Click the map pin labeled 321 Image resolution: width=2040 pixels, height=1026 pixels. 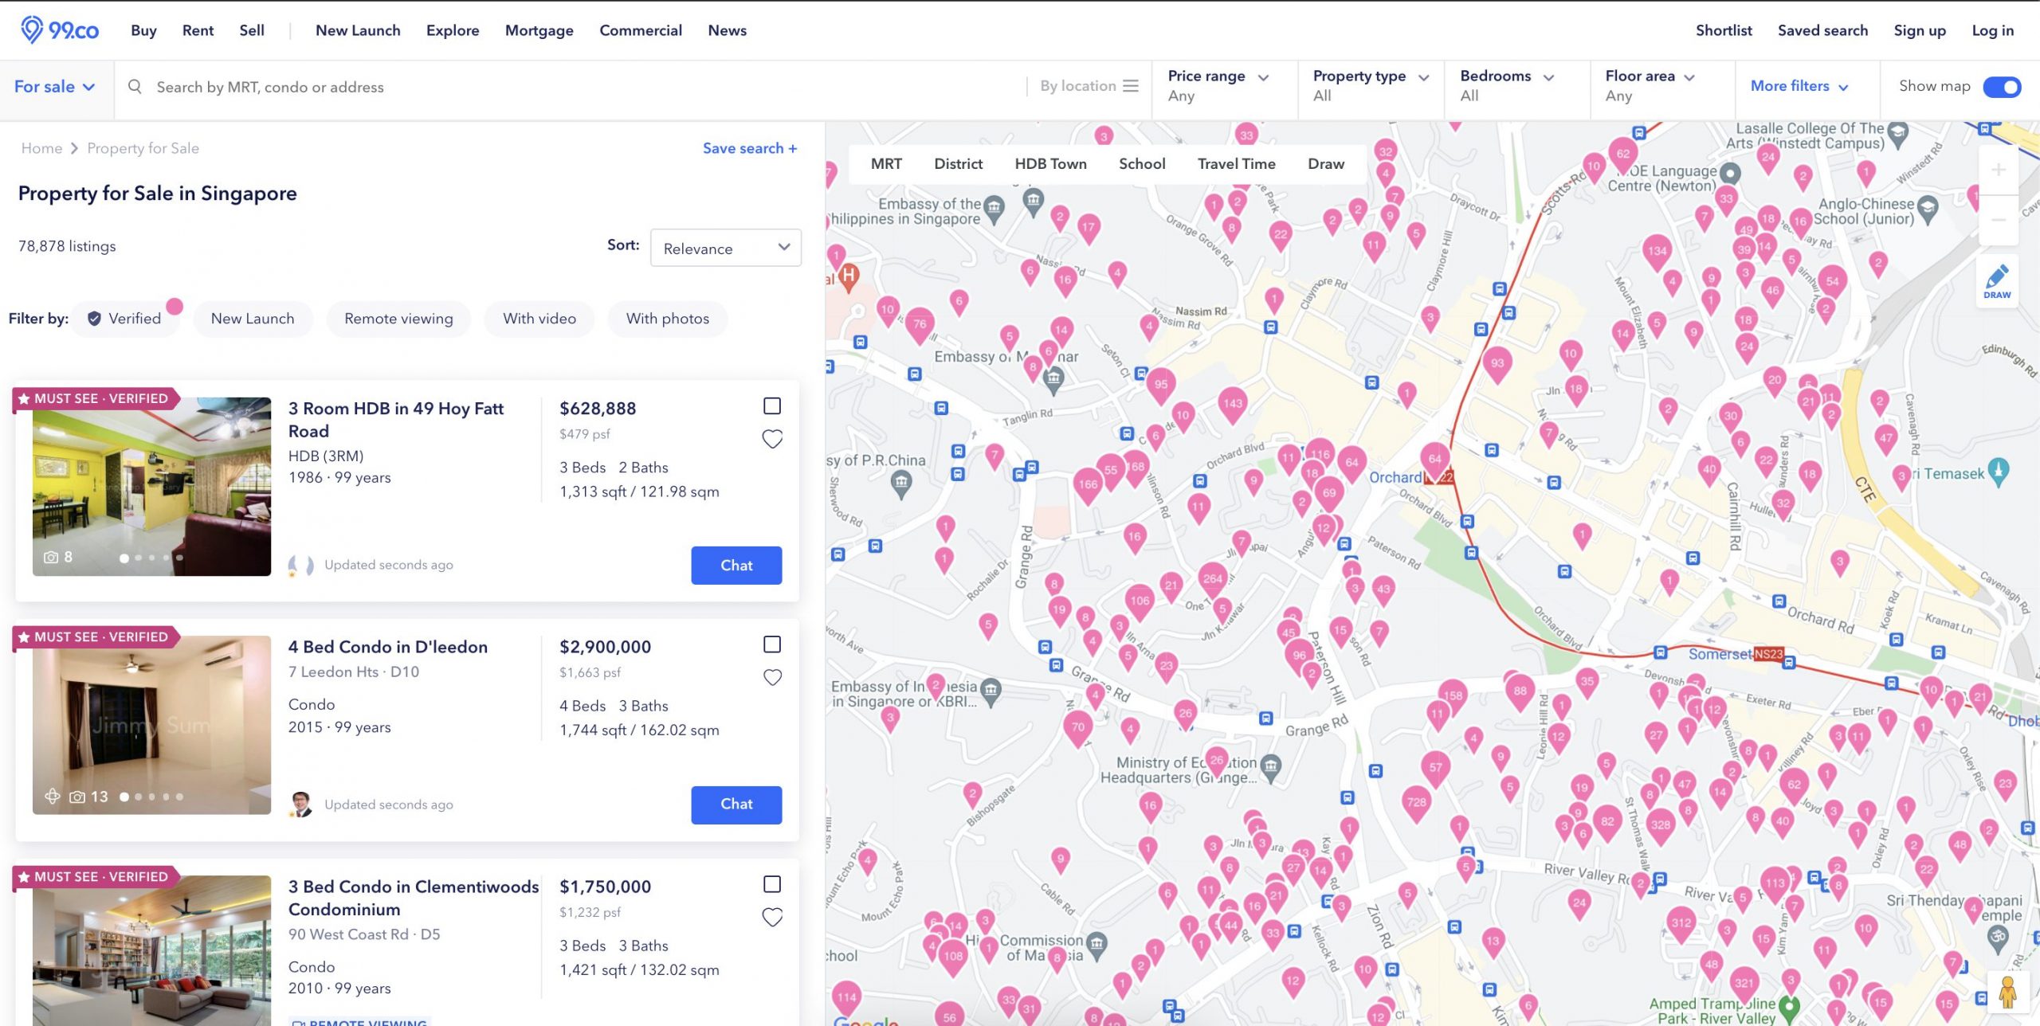click(1744, 985)
